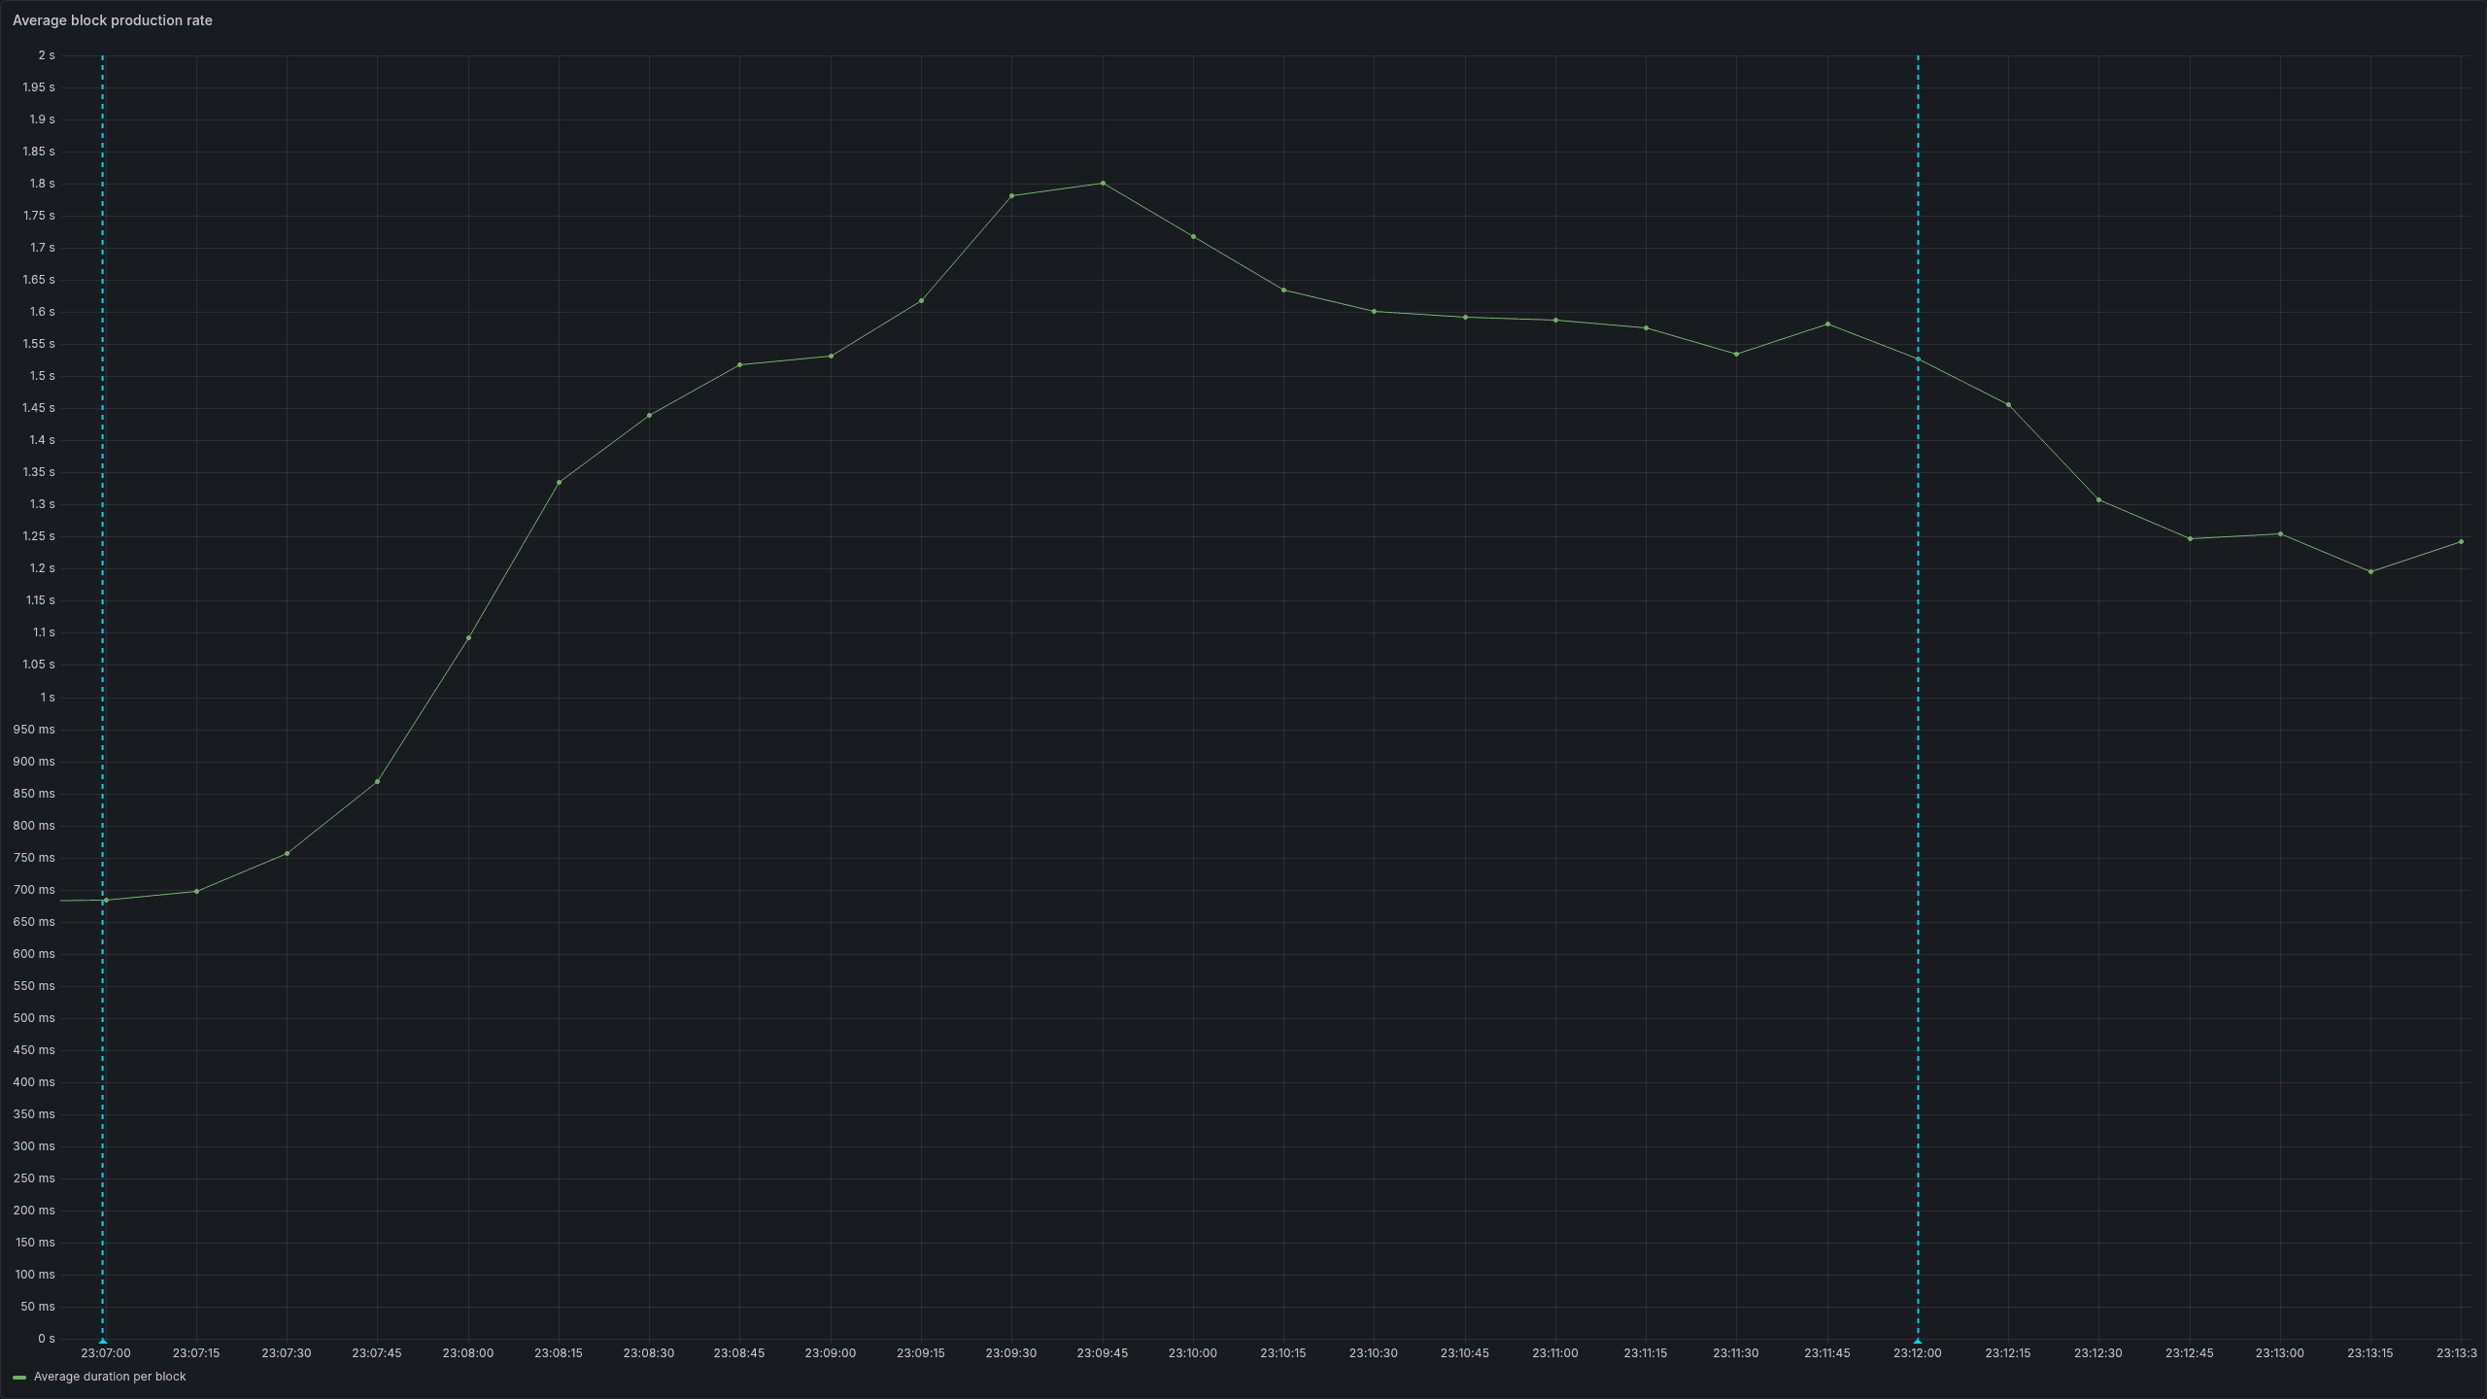
Task: Click the 23:10:00 label on the x-axis
Action: click(x=1192, y=1352)
